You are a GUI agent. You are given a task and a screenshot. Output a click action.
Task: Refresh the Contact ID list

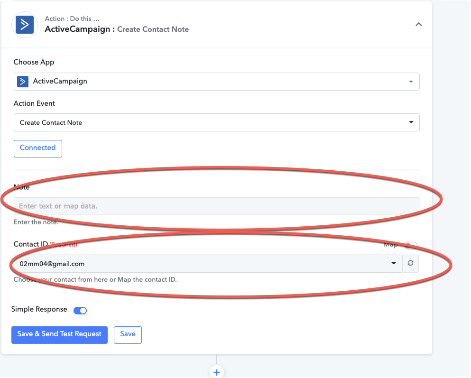click(410, 264)
